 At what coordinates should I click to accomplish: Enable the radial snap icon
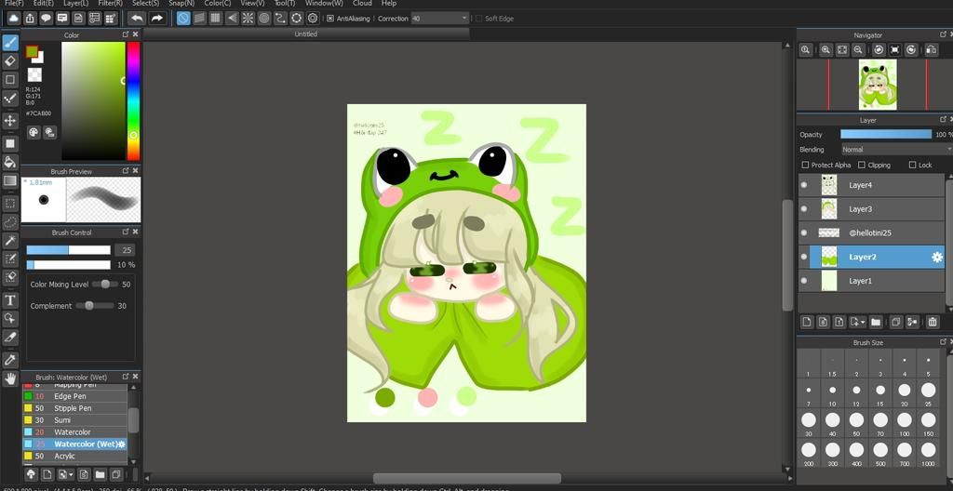pos(248,19)
